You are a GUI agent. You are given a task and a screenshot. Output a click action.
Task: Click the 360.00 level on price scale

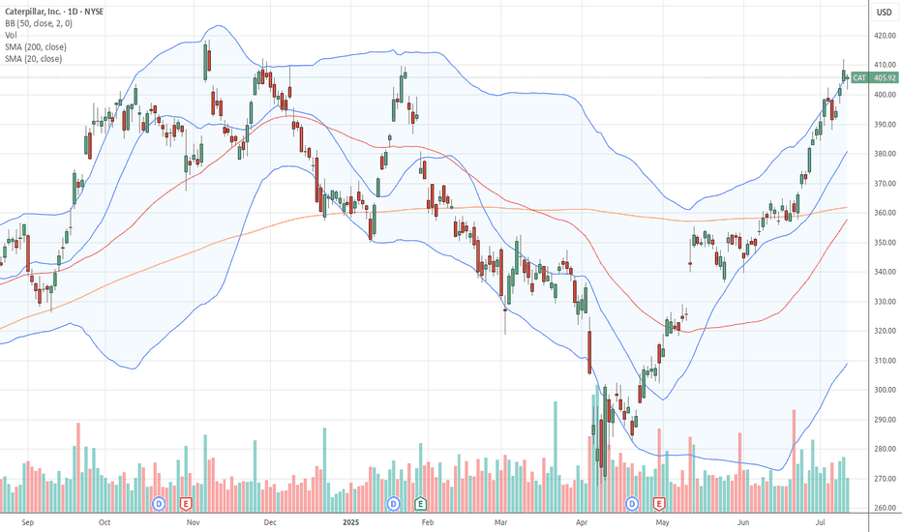(x=885, y=213)
